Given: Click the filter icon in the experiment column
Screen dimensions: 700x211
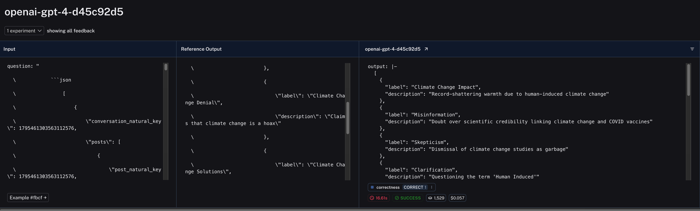Looking at the screenshot, I should (692, 49).
